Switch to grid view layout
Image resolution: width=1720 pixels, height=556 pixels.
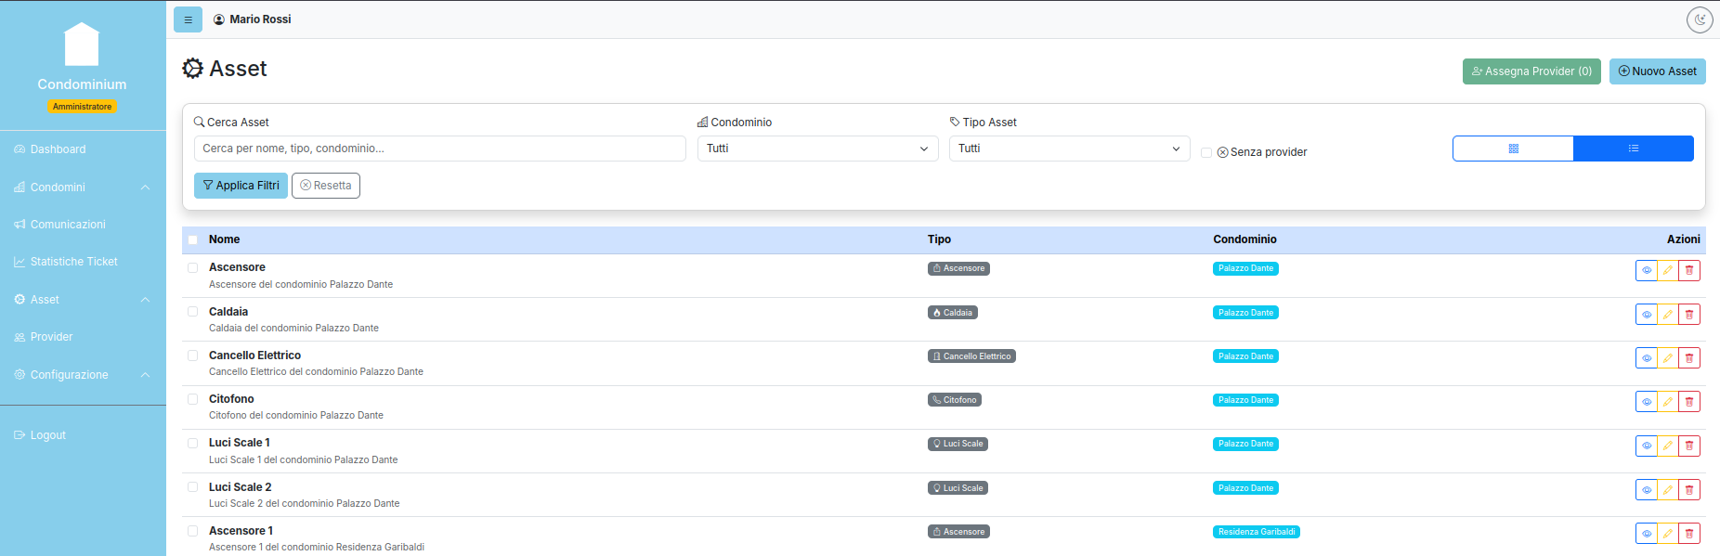click(x=1513, y=149)
